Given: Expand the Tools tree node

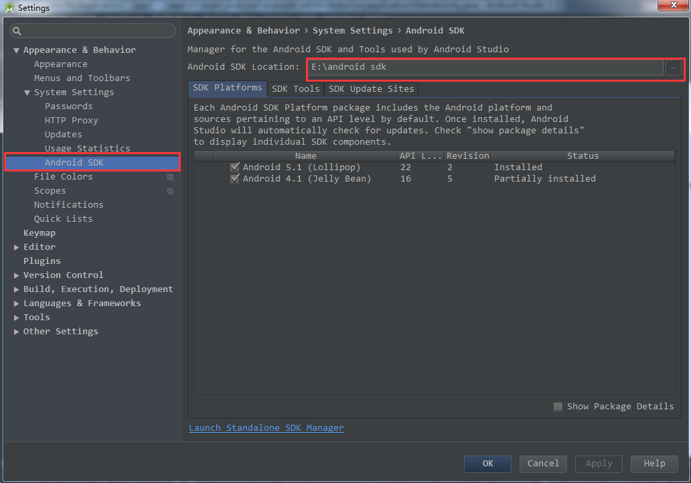Looking at the screenshot, I should pyautogui.click(x=16, y=318).
